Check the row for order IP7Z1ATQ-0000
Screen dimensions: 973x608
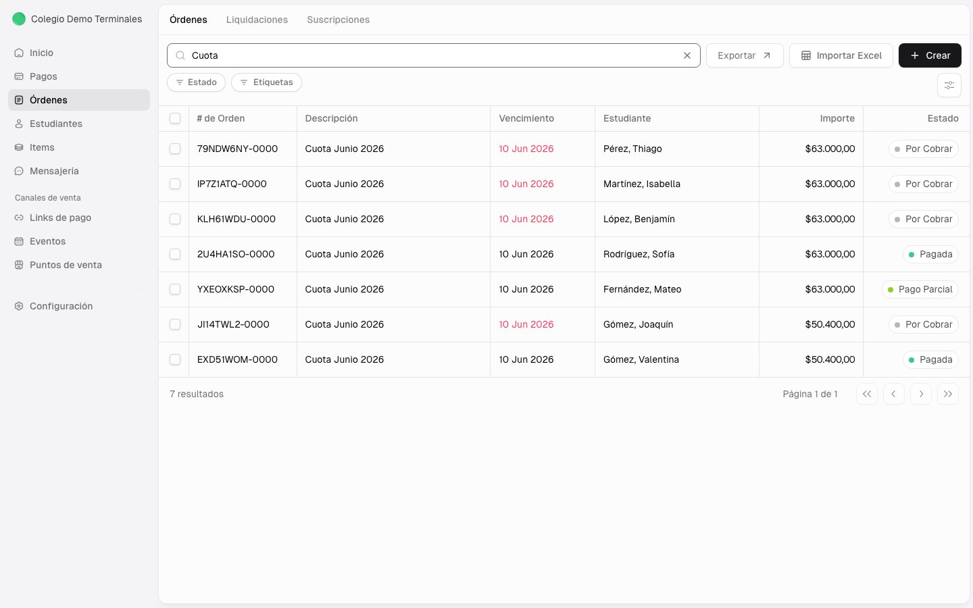175,184
